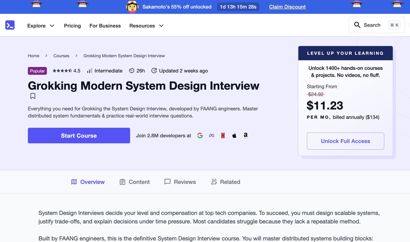Click the Resources chevron arrow

[x=161, y=26]
